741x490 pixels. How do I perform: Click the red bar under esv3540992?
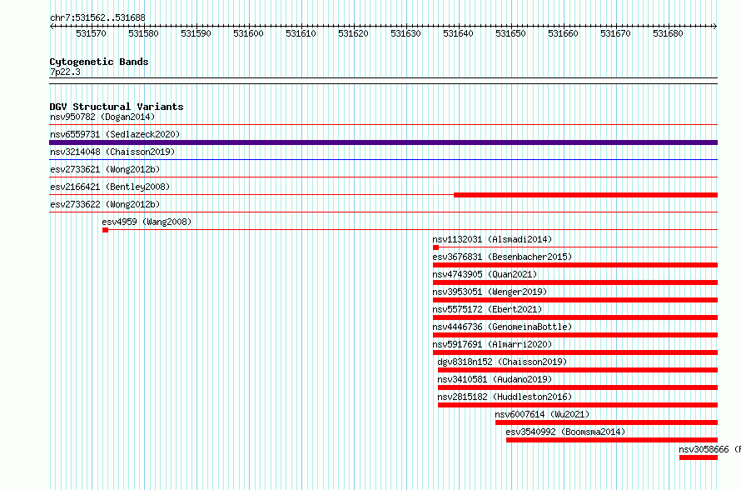(612, 440)
